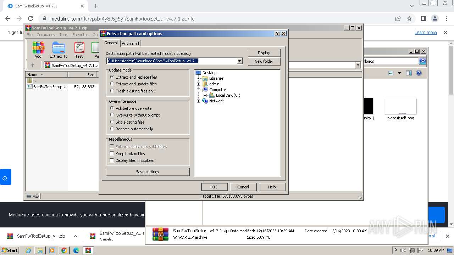Image resolution: width=454 pixels, height=255 pixels.
Task: Change view icon in Explorer window
Action: 391,73
